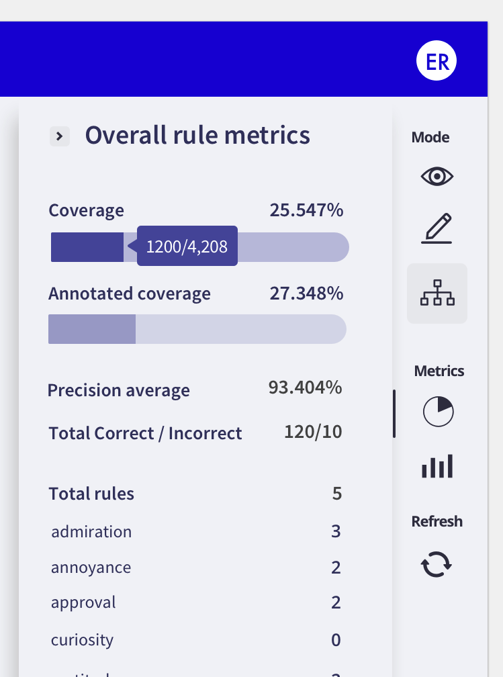Collapse the Overall rule metrics panel
The height and width of the screenshot is (677, 503).
pos(59,136)
